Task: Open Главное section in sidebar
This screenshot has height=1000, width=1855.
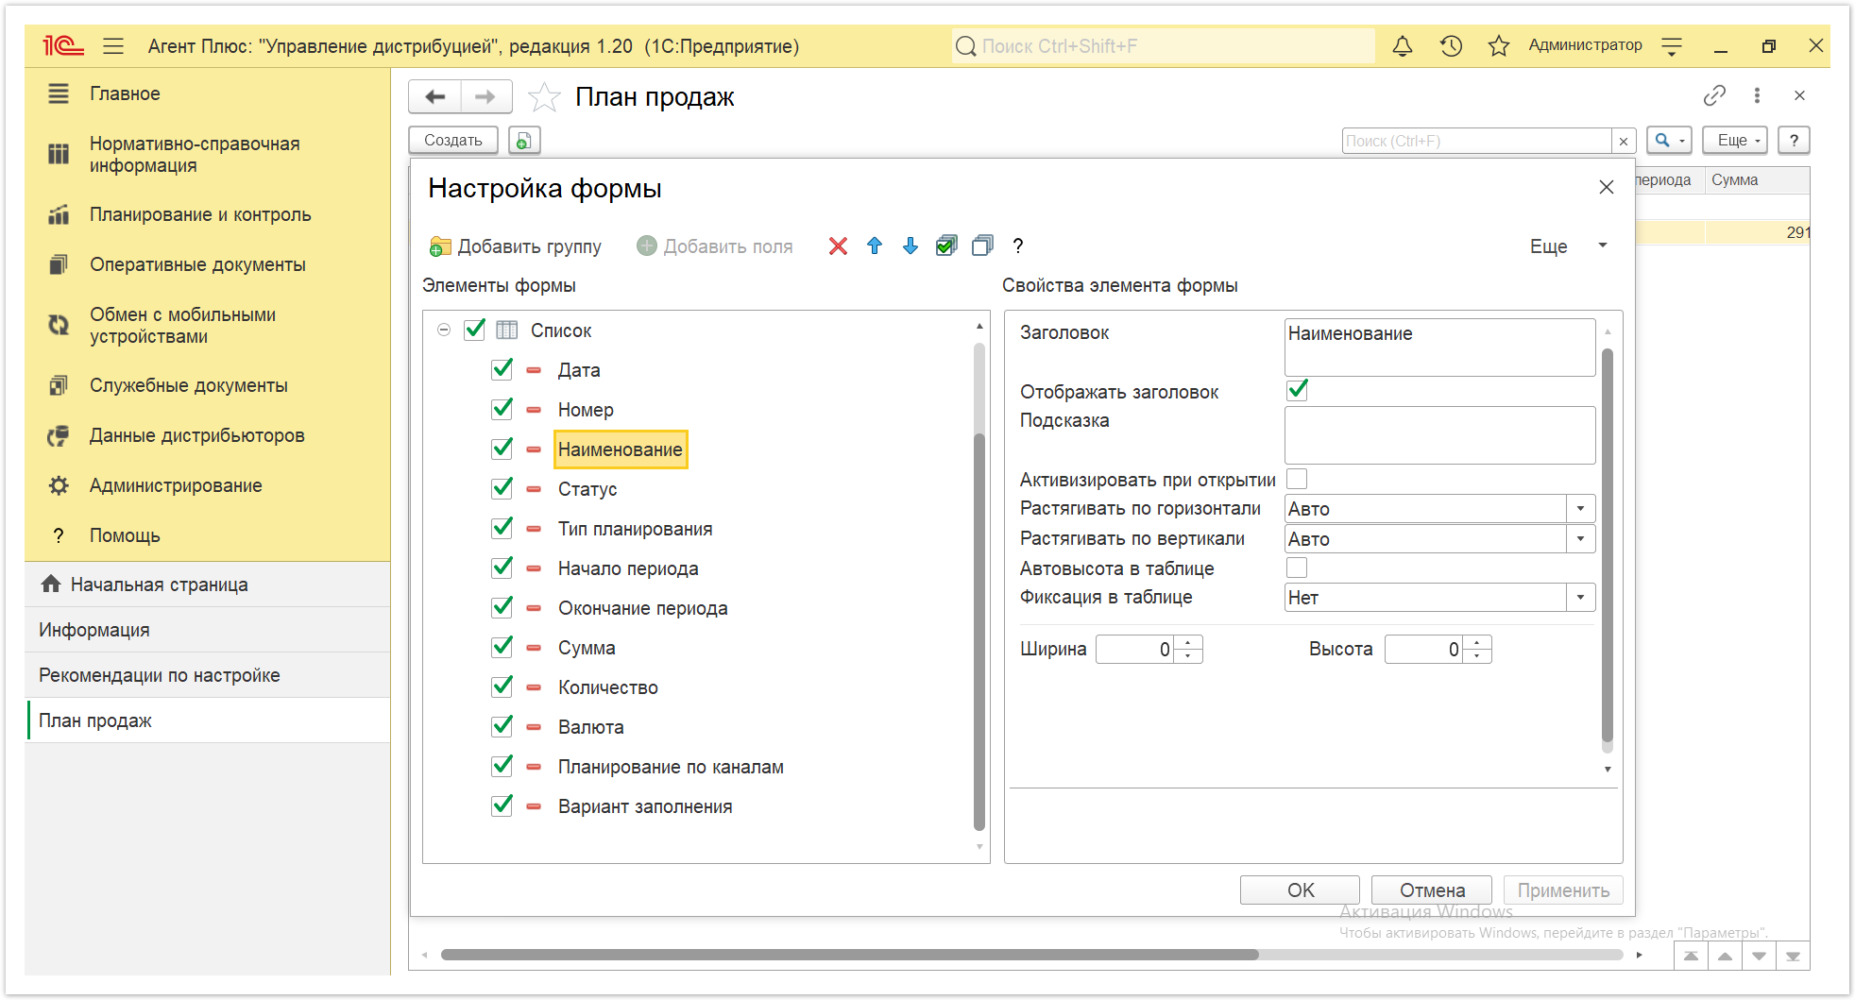Action: (125, 93)
